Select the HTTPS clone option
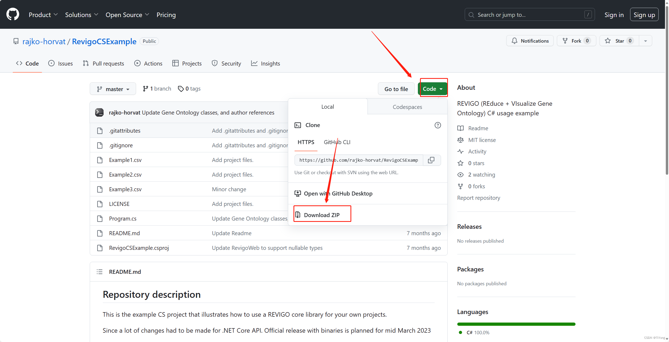 (x=306, y=142)
